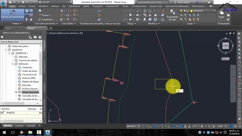Screen dimensions: 242x136
Task: Click the MODELO status bar button
Action: pyautogui.click(x=131, y=126)
